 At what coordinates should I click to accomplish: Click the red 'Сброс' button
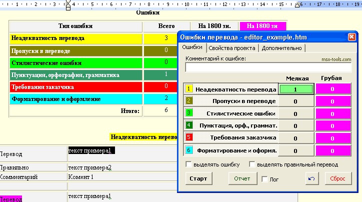pyautogui.click(x=338, y=178)
